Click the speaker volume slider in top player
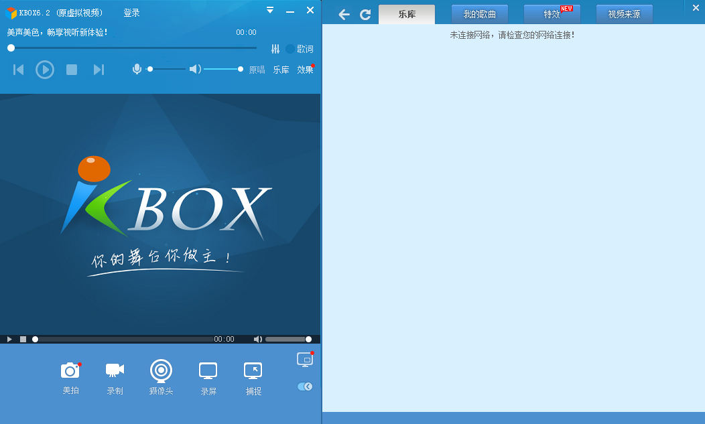 click(x=222, y=69)
